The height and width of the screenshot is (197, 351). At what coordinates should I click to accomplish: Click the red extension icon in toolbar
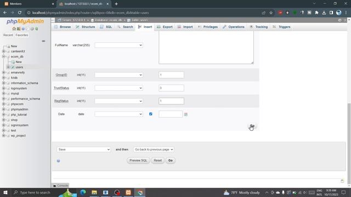click(280, 13)
